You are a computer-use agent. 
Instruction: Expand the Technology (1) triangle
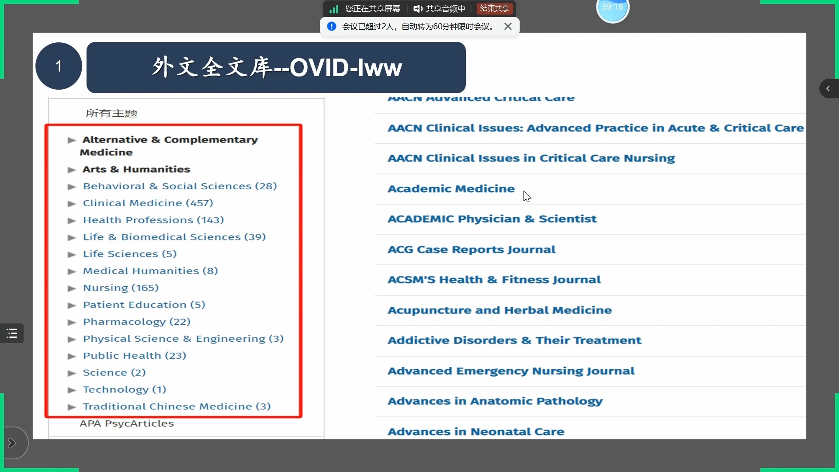[x=72, y=390]
